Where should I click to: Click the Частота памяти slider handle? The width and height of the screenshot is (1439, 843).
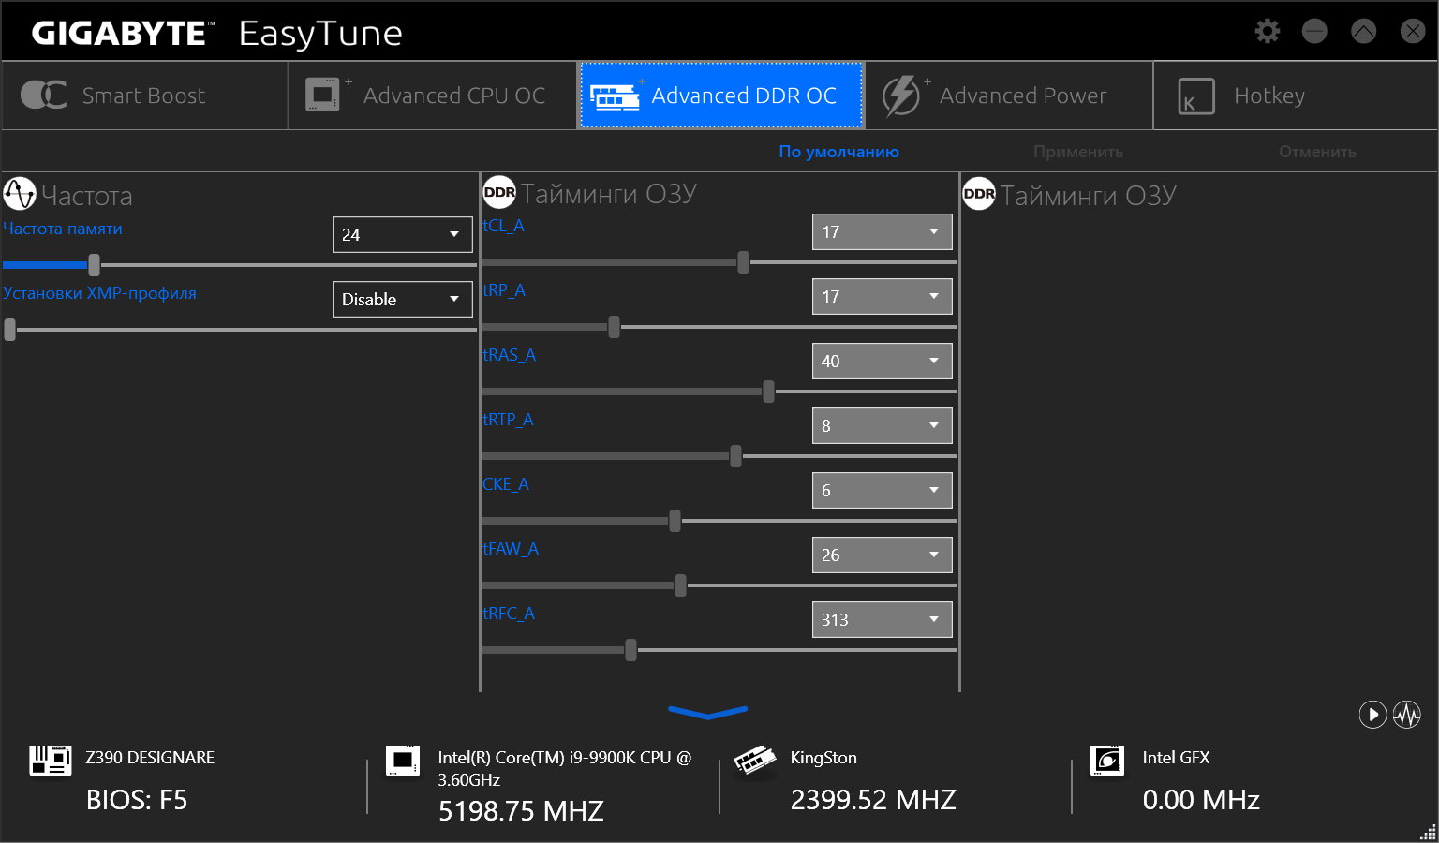point(94,265)
